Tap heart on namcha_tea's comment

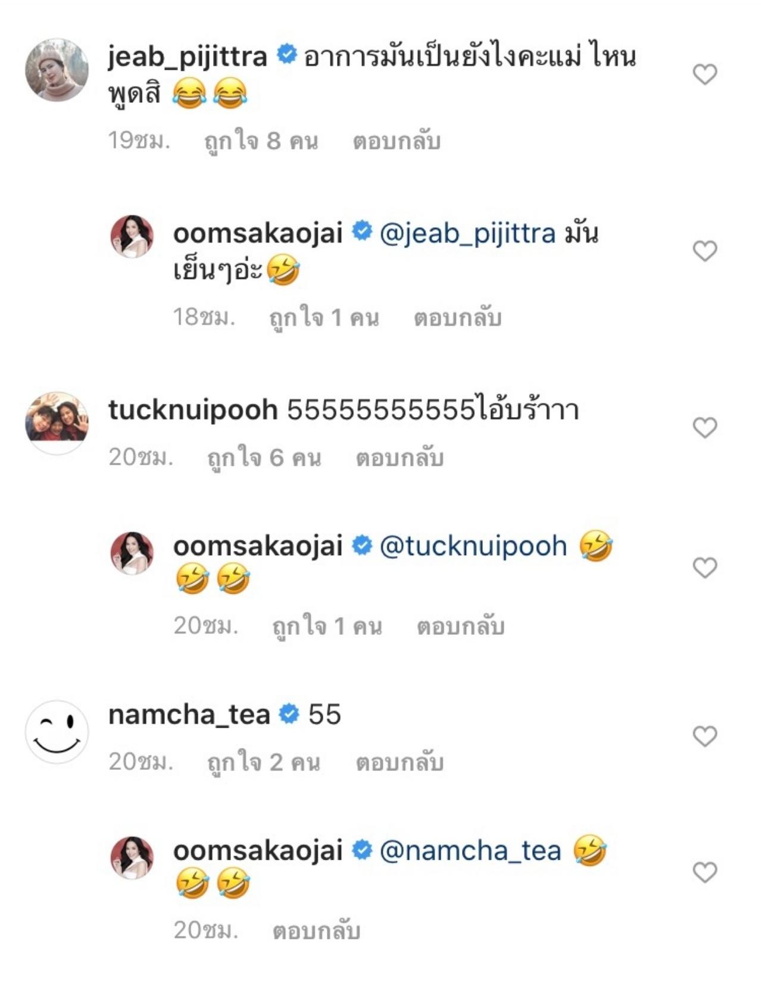click(705, 737)
